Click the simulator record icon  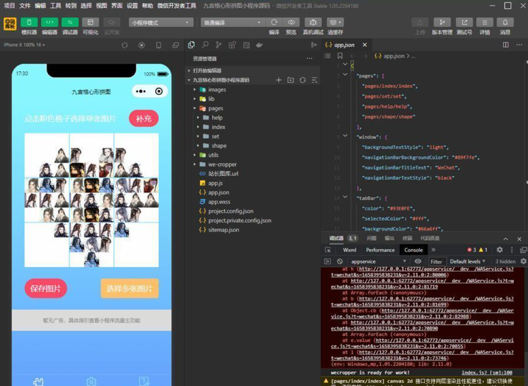pos(141,45)
